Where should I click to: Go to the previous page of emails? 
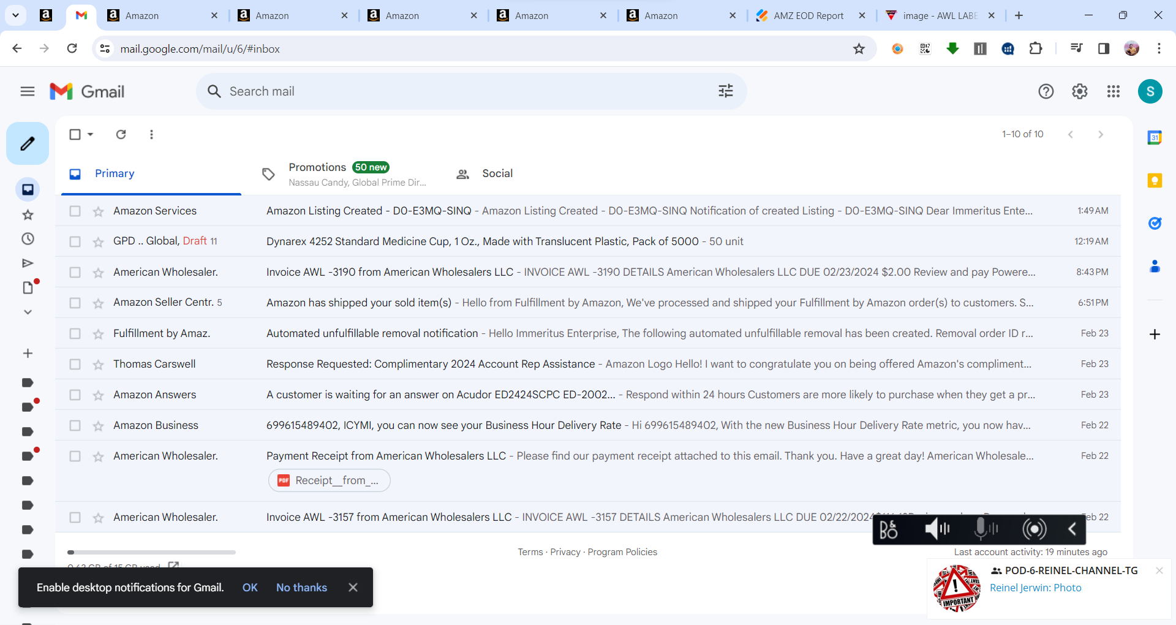[x=1071, y=134]
